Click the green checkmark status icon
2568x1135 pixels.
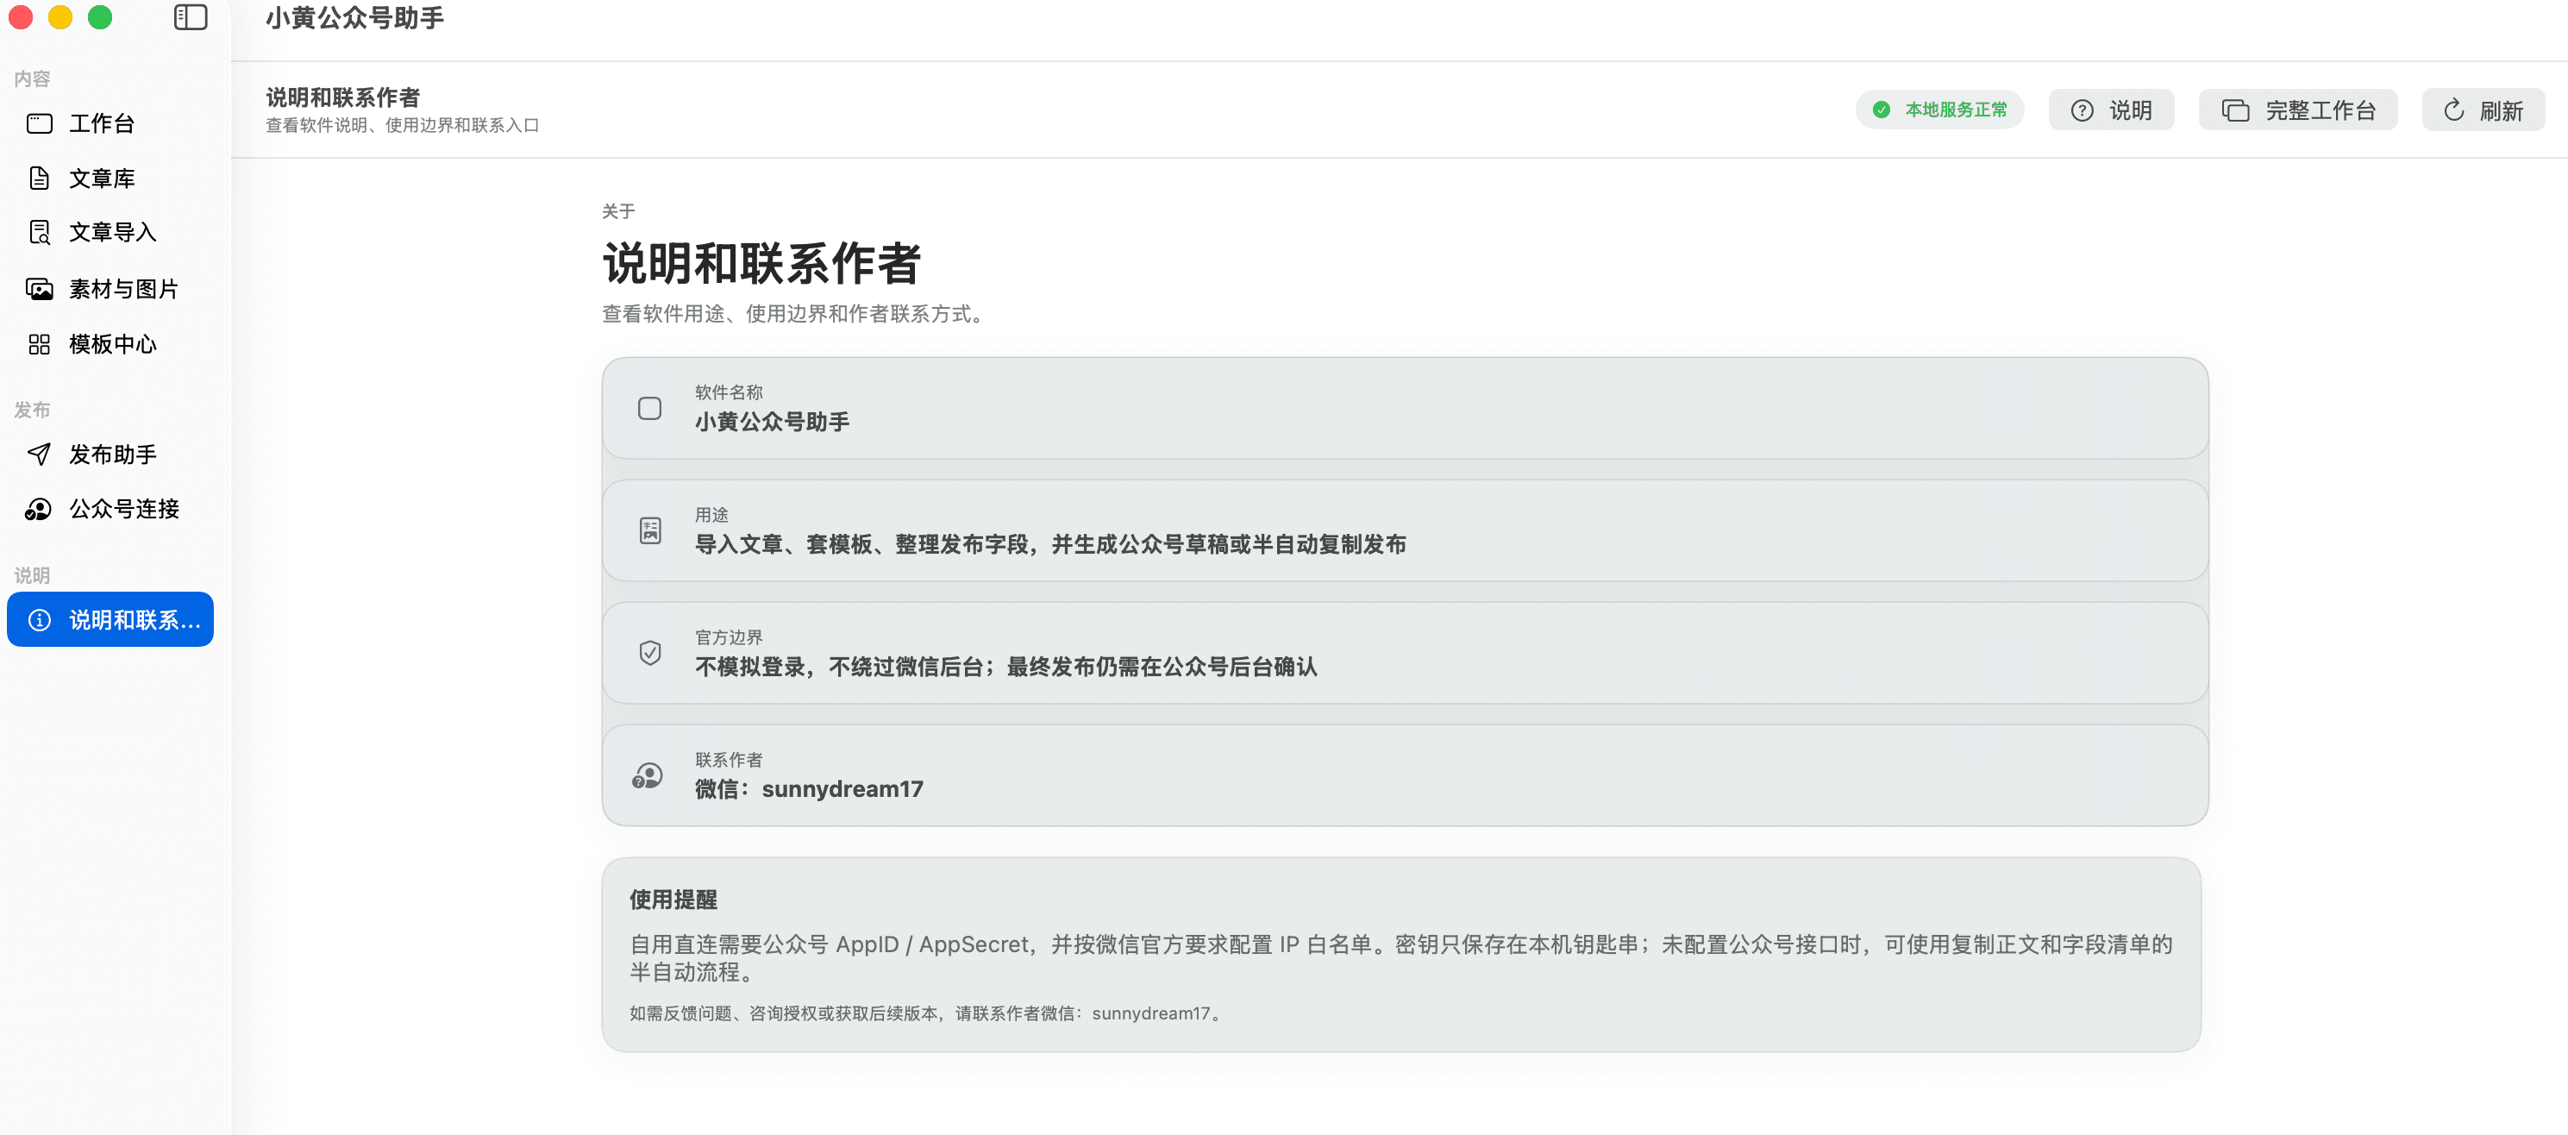coord(1881,110)
